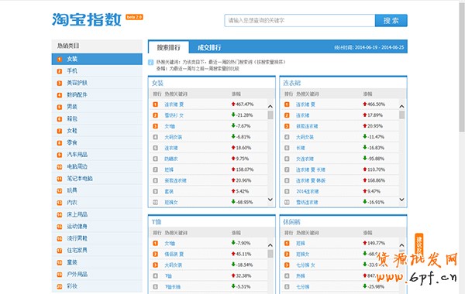Open 美容护肤 category in sidebar
Screen dimensions: 465x294
[x=97, y=83]
